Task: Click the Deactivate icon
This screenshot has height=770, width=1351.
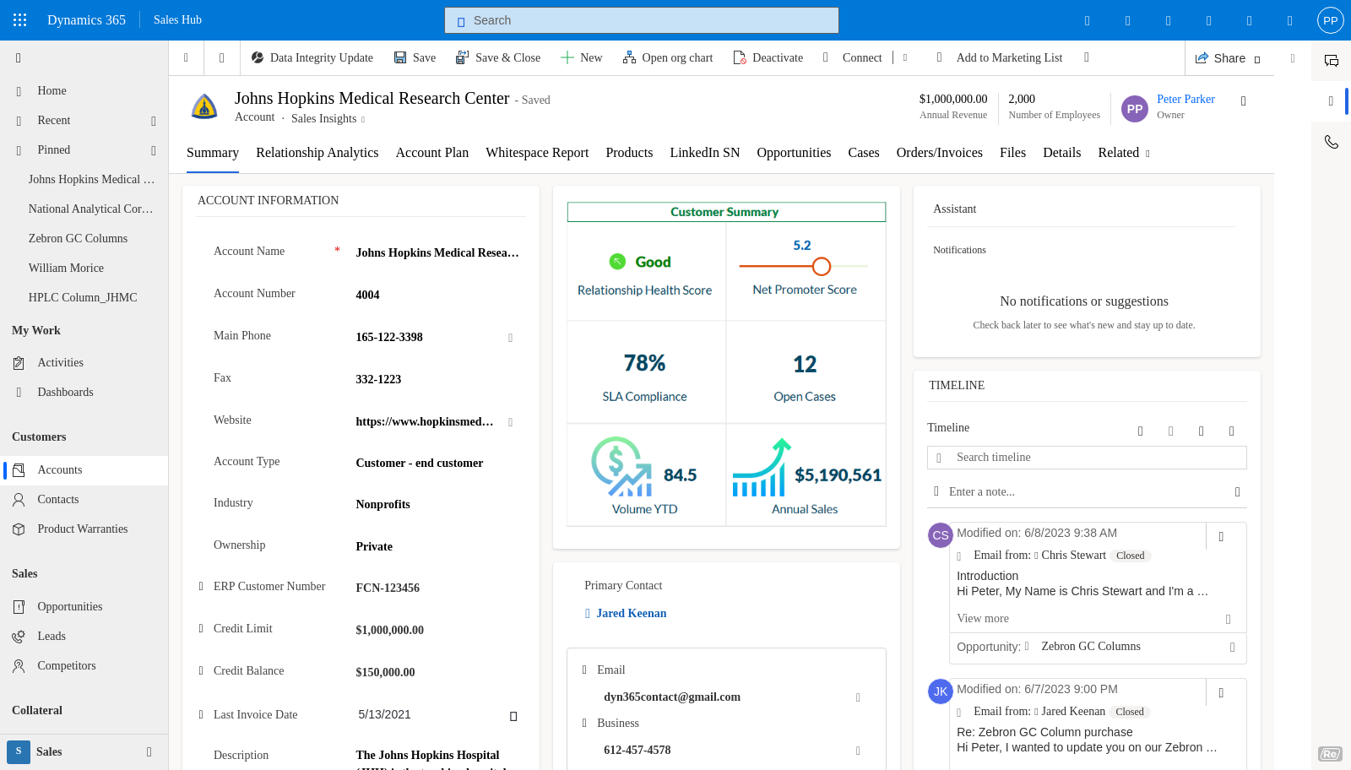Action: pos(741,57)
